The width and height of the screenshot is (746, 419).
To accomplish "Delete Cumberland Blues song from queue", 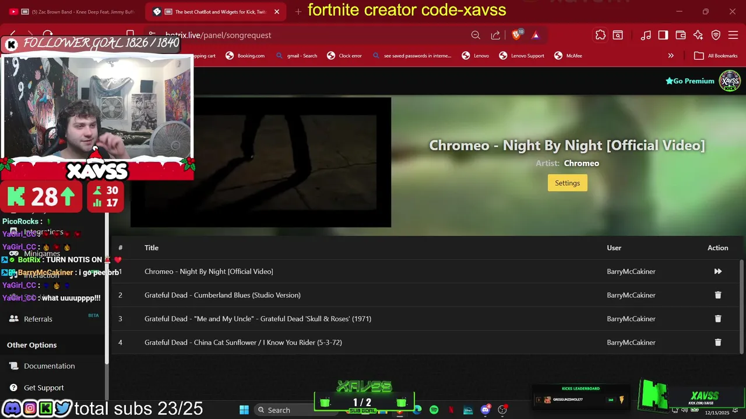I will click(x=717, y=295).
